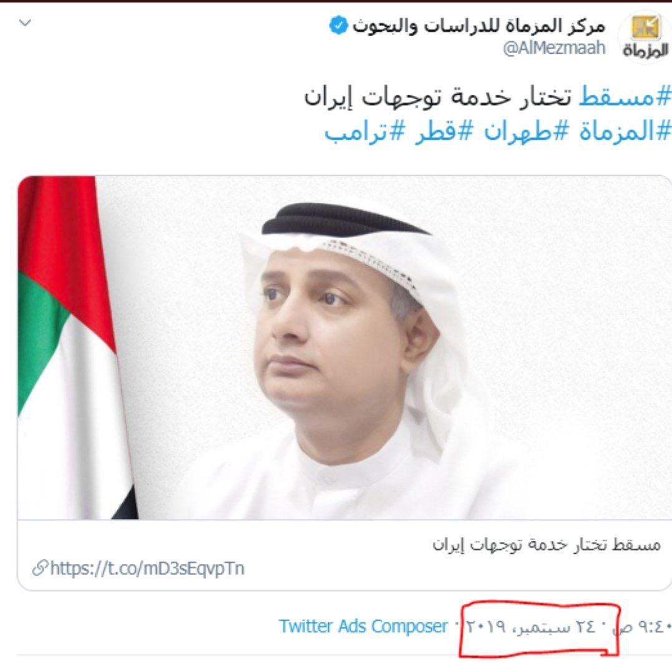Click the UAE flag in the card photo

(x=73, y=347)
